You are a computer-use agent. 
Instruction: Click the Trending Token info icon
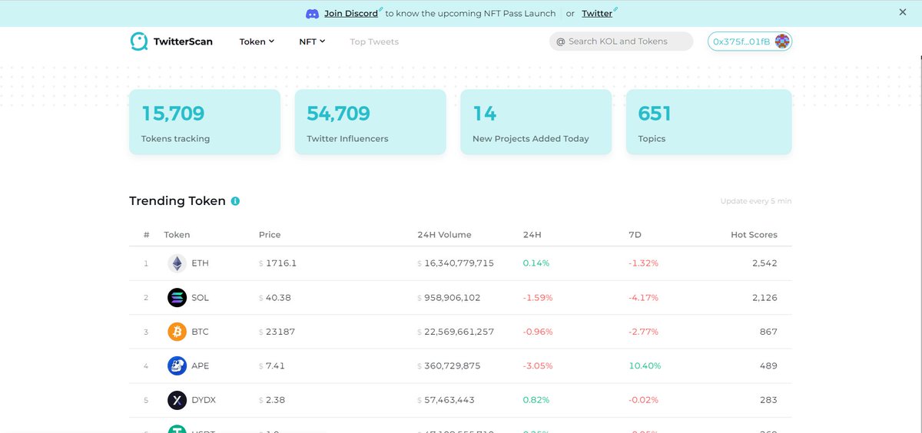tap(235, 201)
